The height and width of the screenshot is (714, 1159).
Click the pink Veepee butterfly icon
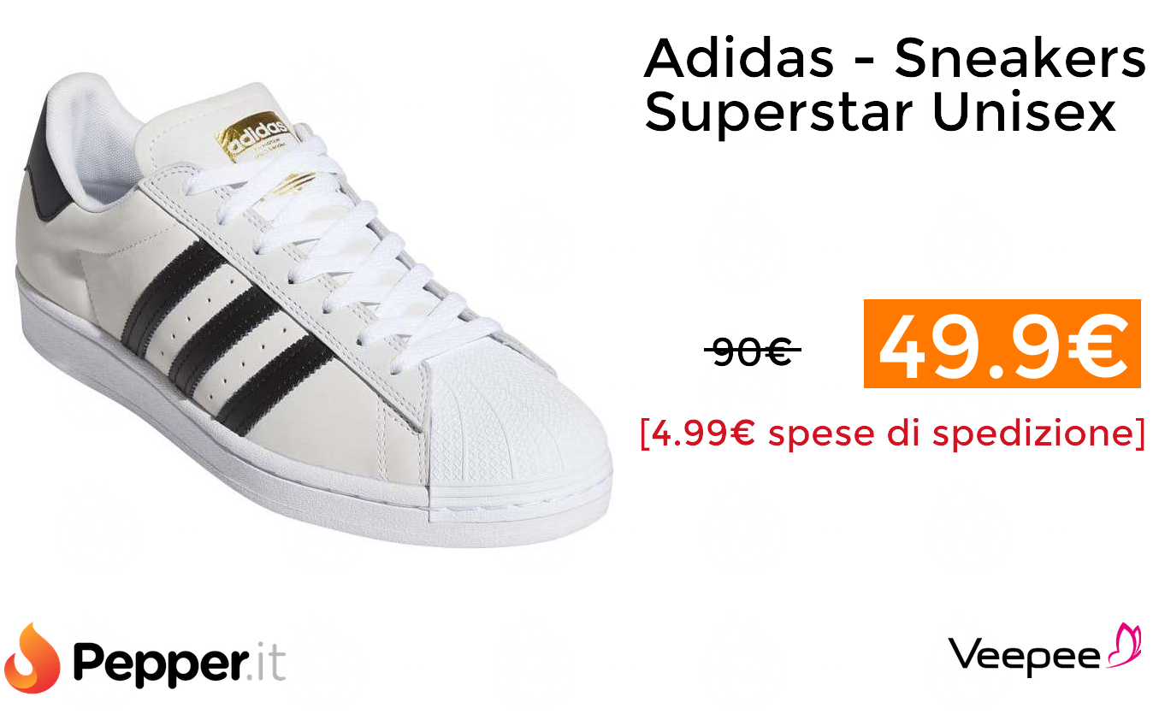pos(1124,646)
